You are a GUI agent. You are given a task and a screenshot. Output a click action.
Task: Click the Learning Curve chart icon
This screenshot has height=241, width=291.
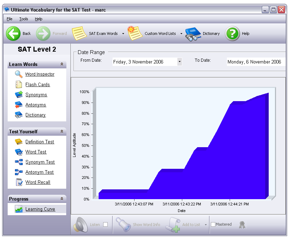click(x=19, y=209)
